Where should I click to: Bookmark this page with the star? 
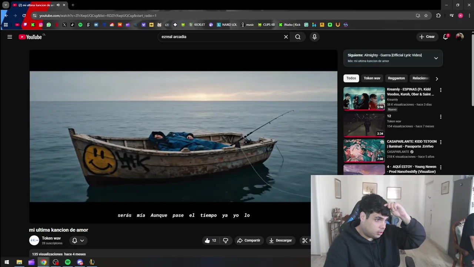pos(426,16)
